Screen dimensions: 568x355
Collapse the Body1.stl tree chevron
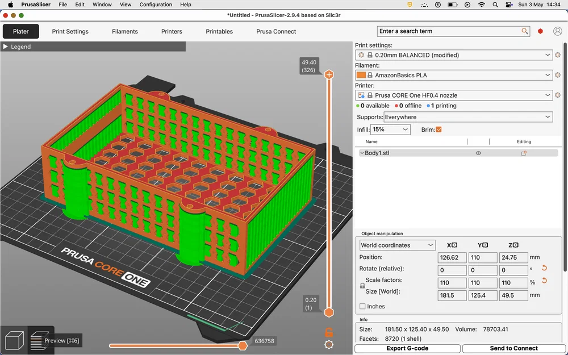[361, 153]
